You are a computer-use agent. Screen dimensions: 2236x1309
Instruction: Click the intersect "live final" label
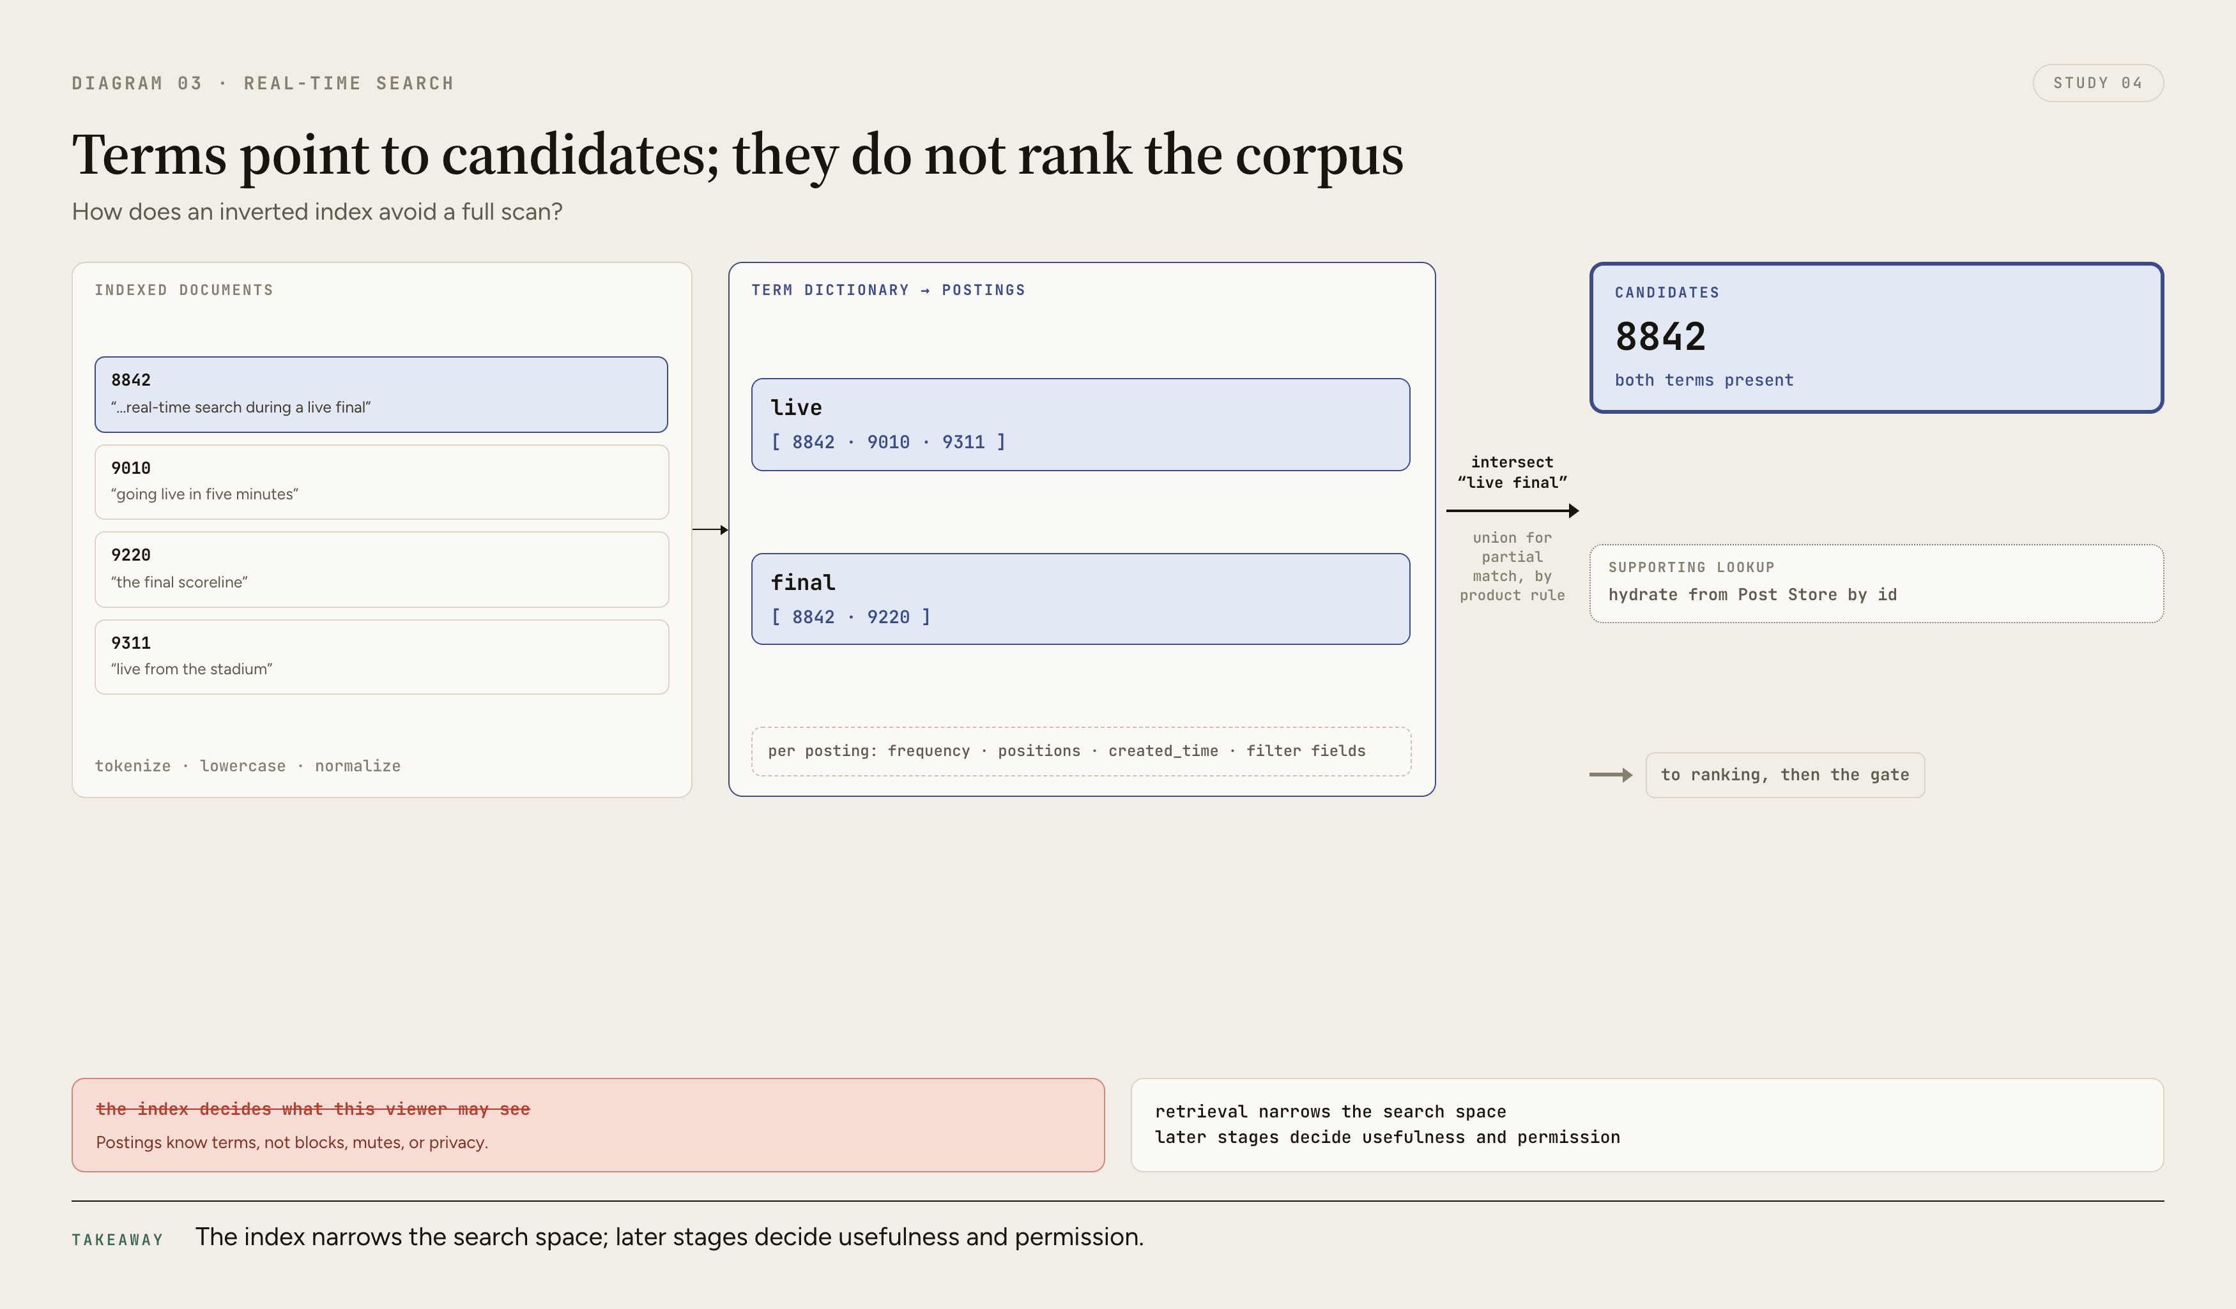(1512, 473)
